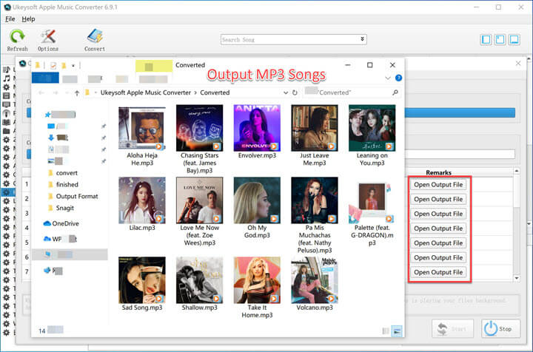Click the Explorer address bar refresh icon

pos(295,92)
